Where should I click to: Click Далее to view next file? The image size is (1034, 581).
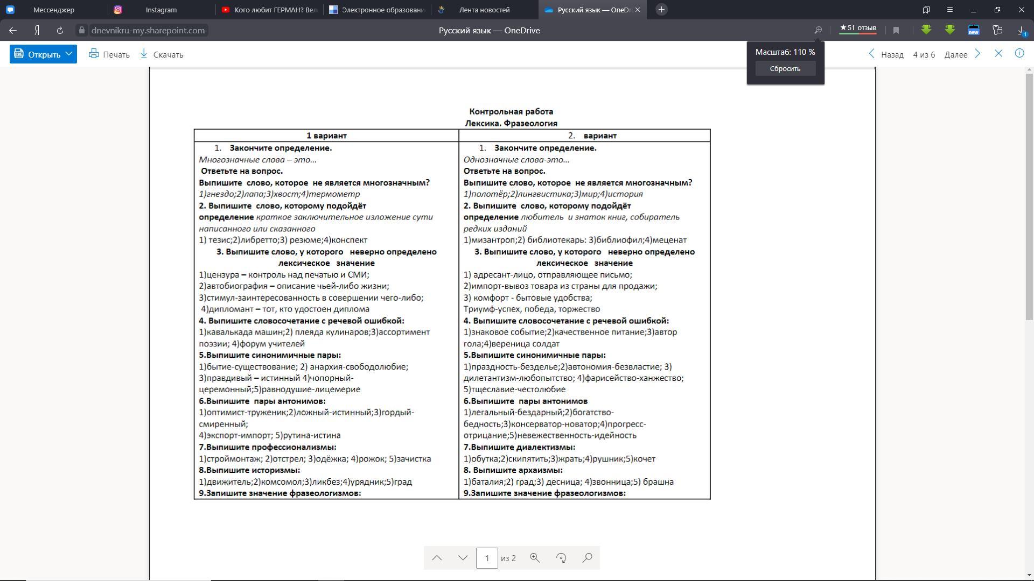click(962, 54)
